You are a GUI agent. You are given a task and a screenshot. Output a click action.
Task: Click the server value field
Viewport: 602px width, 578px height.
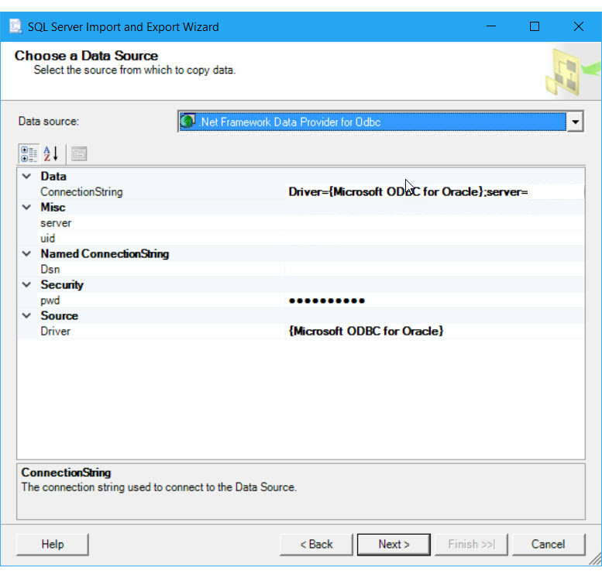[x=435, y=222]
